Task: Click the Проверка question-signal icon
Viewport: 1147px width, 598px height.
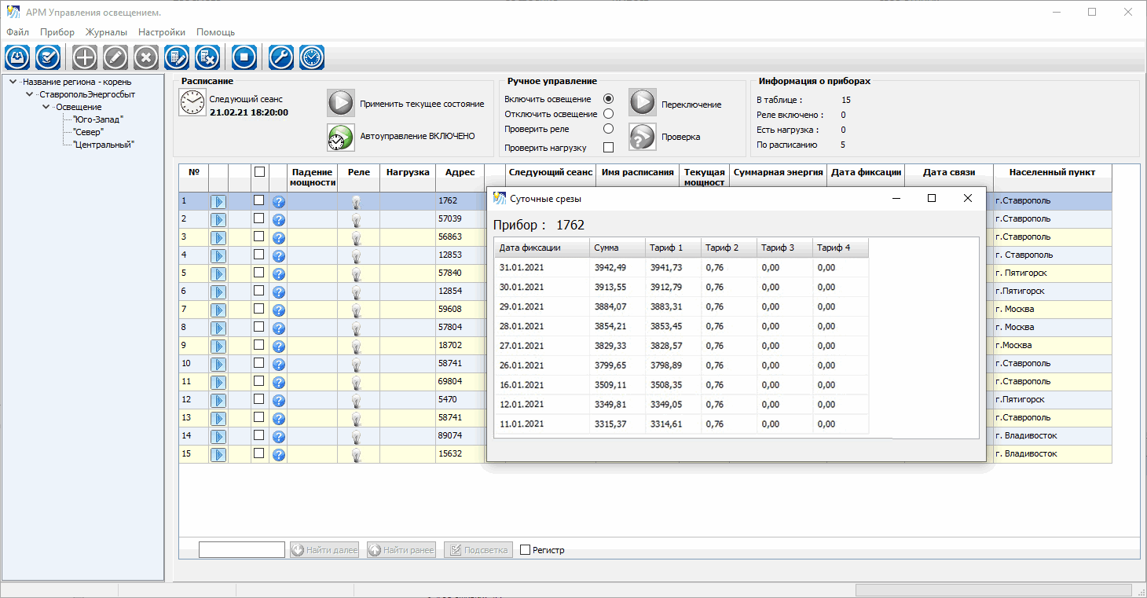Action: pyautogui.click(x=642, y=137)
